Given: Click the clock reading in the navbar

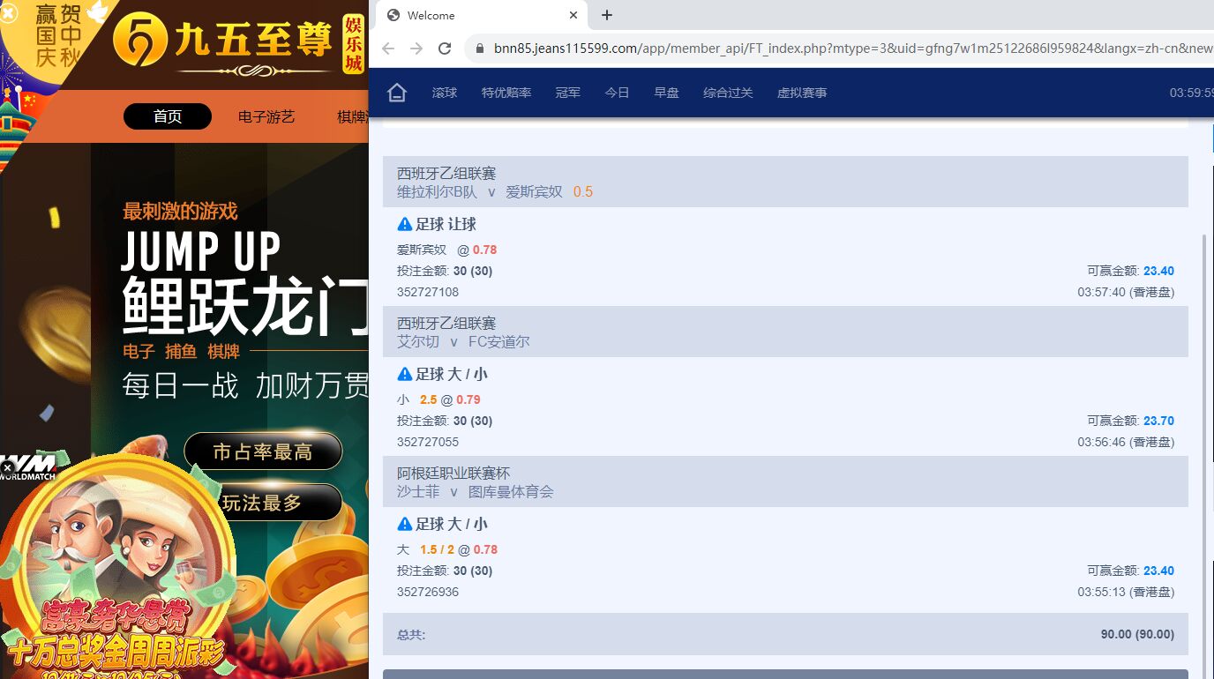Looking at the screenshot, I should (x=1192, y=93).
